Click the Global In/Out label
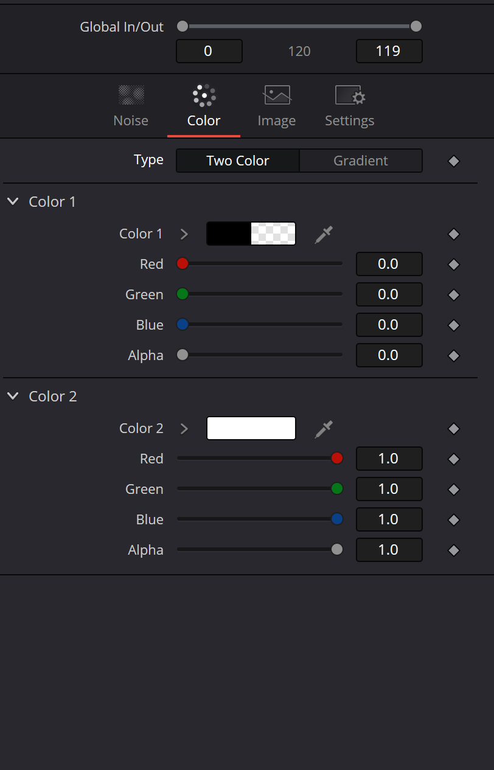The width and height of the screenshot is (494, 770). [122, 27]
